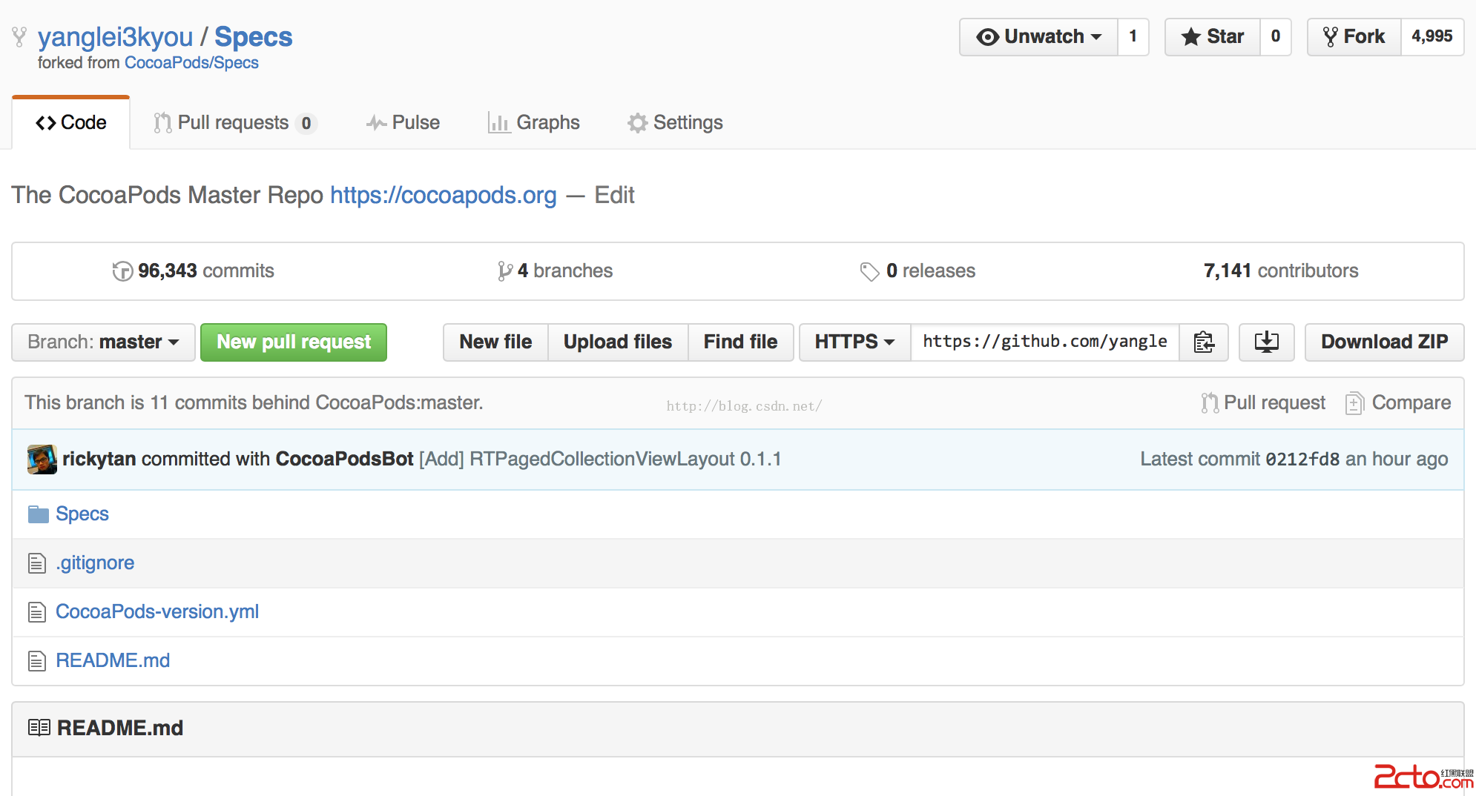Switch to the Pull requests tab
Image resolution: width=1476 pixels, height=796 pixels.
coord(234,122)
